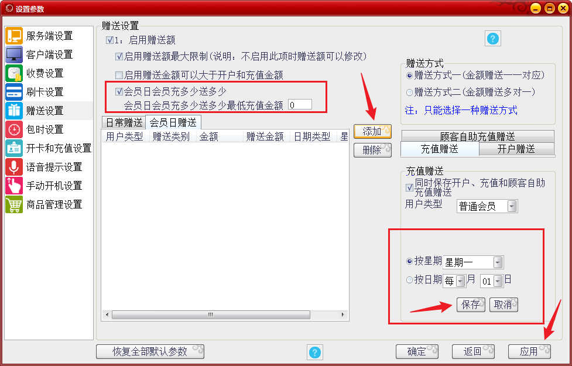Open 包时设置 red clock icon
Image resolution: width=572 pixels, height=366 pixels.
[x=14, y=129]
